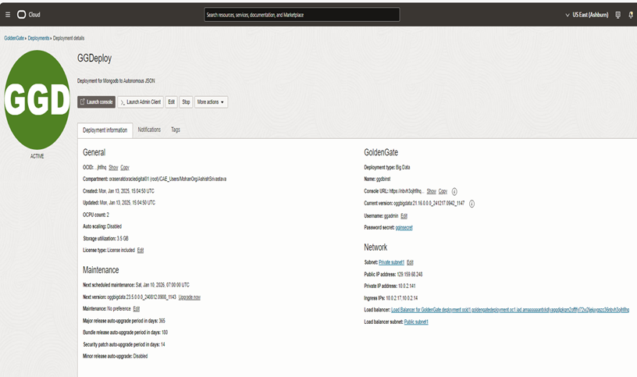Click the GGD deployment avatar
The image size is (637, 377).
point(37,100)
